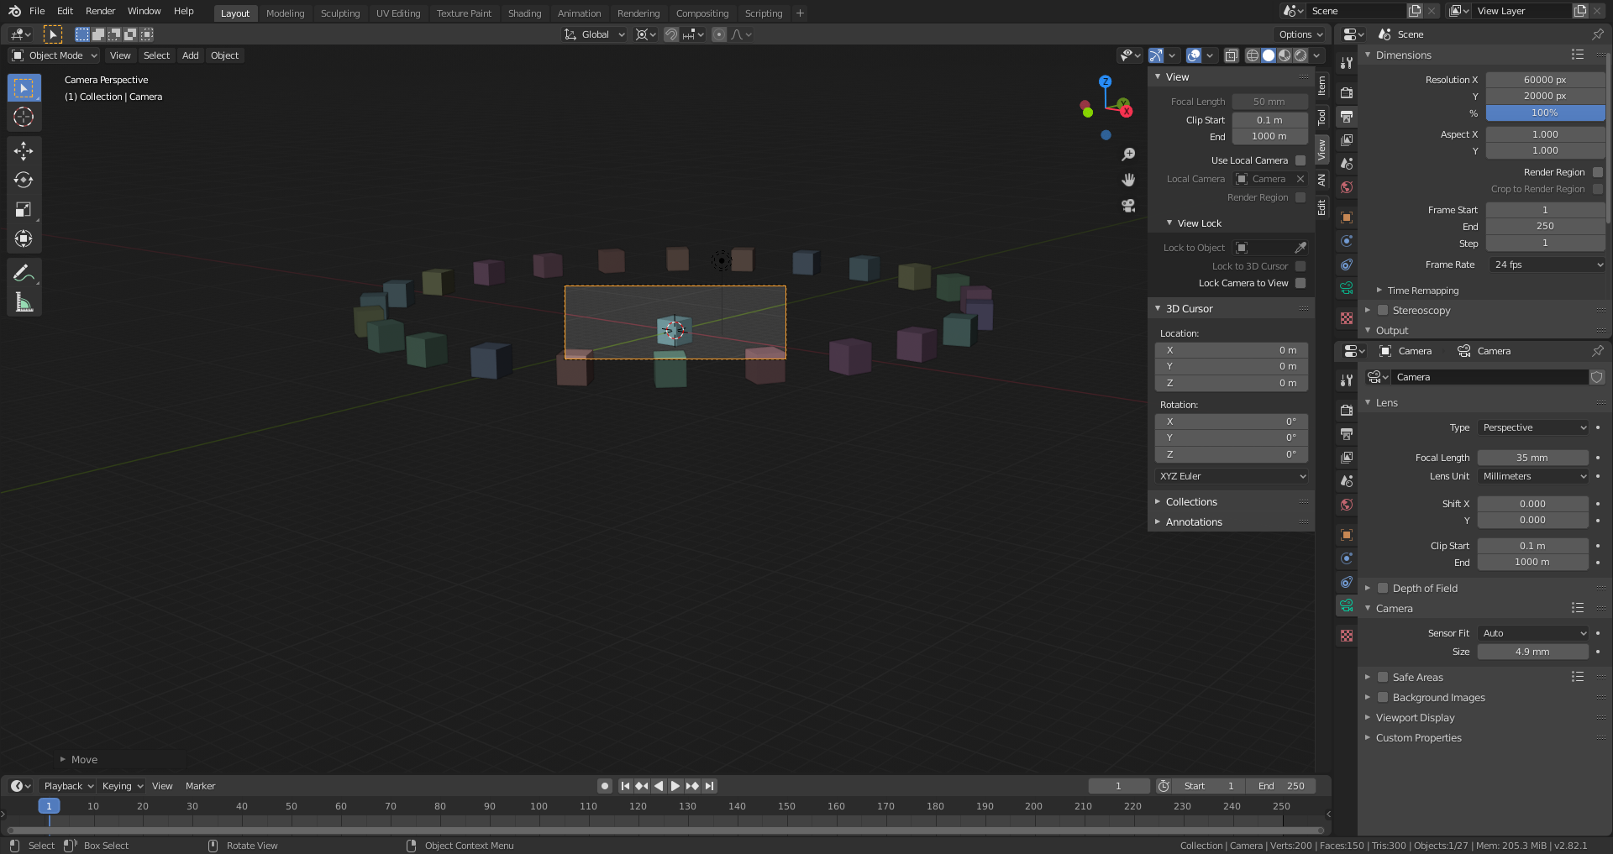Open the Annotate tool
1613x854 pixels.
pyautogui.click(x=24, y=271)
